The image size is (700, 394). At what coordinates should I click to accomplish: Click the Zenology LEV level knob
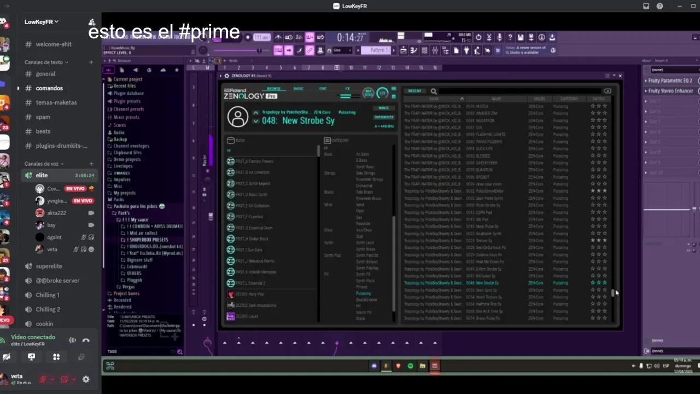click(382, 92)
